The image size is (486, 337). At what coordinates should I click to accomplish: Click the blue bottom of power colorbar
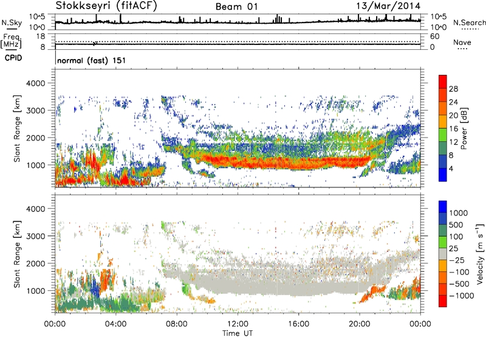coord(443,175)
